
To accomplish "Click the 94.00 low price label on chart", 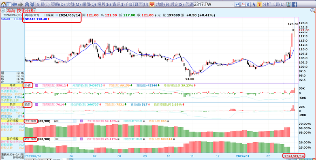I will 190,79.
